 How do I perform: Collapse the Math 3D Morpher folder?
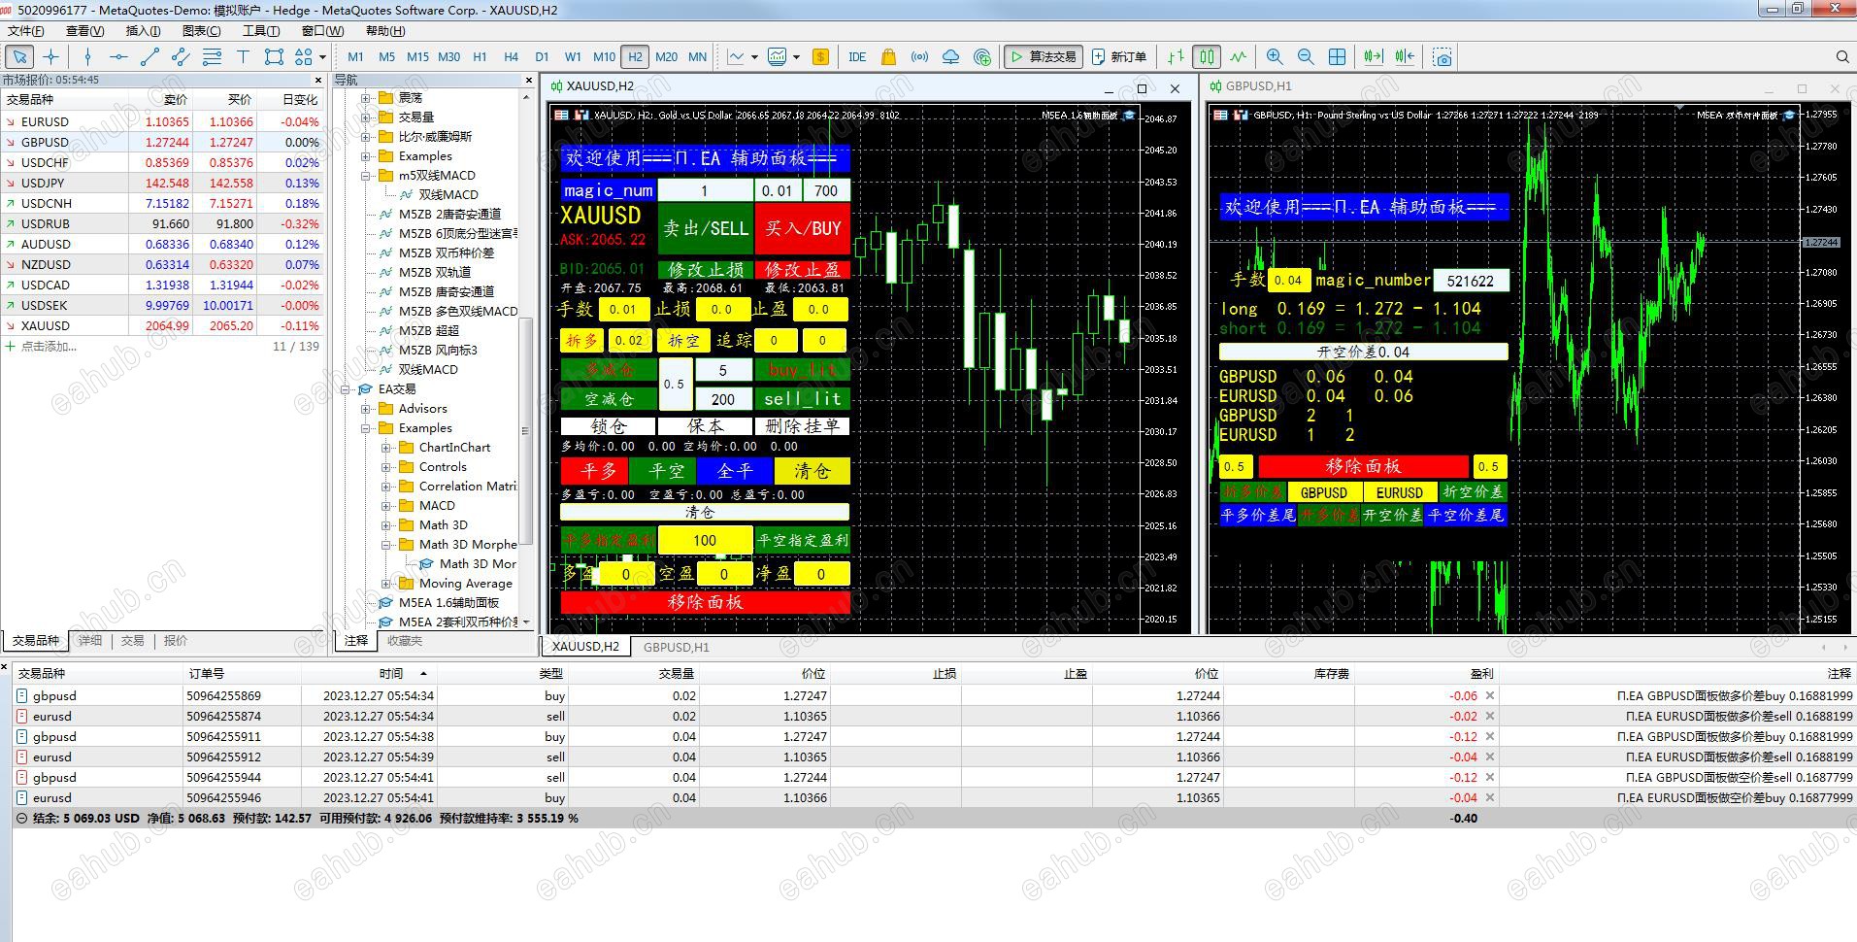386,545
